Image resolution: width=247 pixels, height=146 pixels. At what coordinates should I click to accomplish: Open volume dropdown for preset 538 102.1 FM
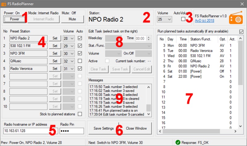pos(69,46)
